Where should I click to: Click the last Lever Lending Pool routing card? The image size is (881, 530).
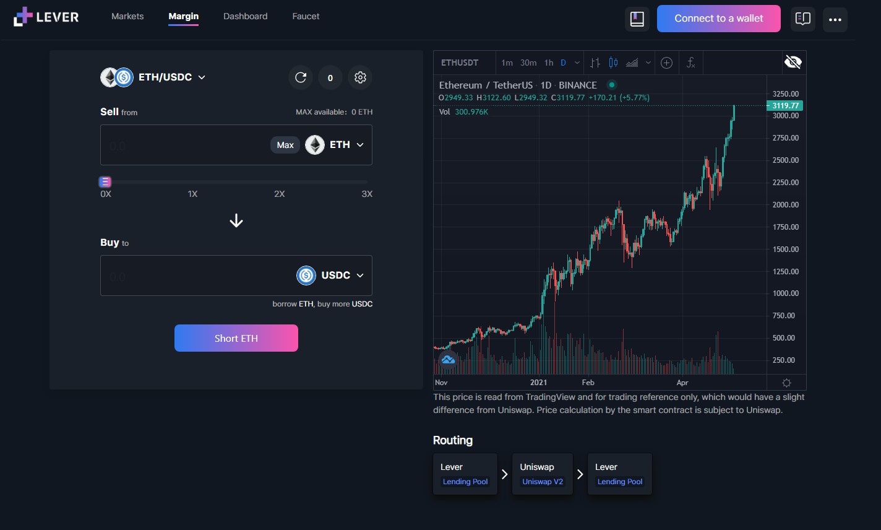(620, 474)
